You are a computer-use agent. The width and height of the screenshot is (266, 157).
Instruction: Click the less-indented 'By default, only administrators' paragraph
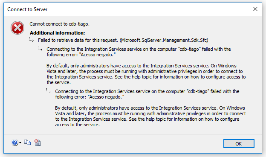pos(146,74)
